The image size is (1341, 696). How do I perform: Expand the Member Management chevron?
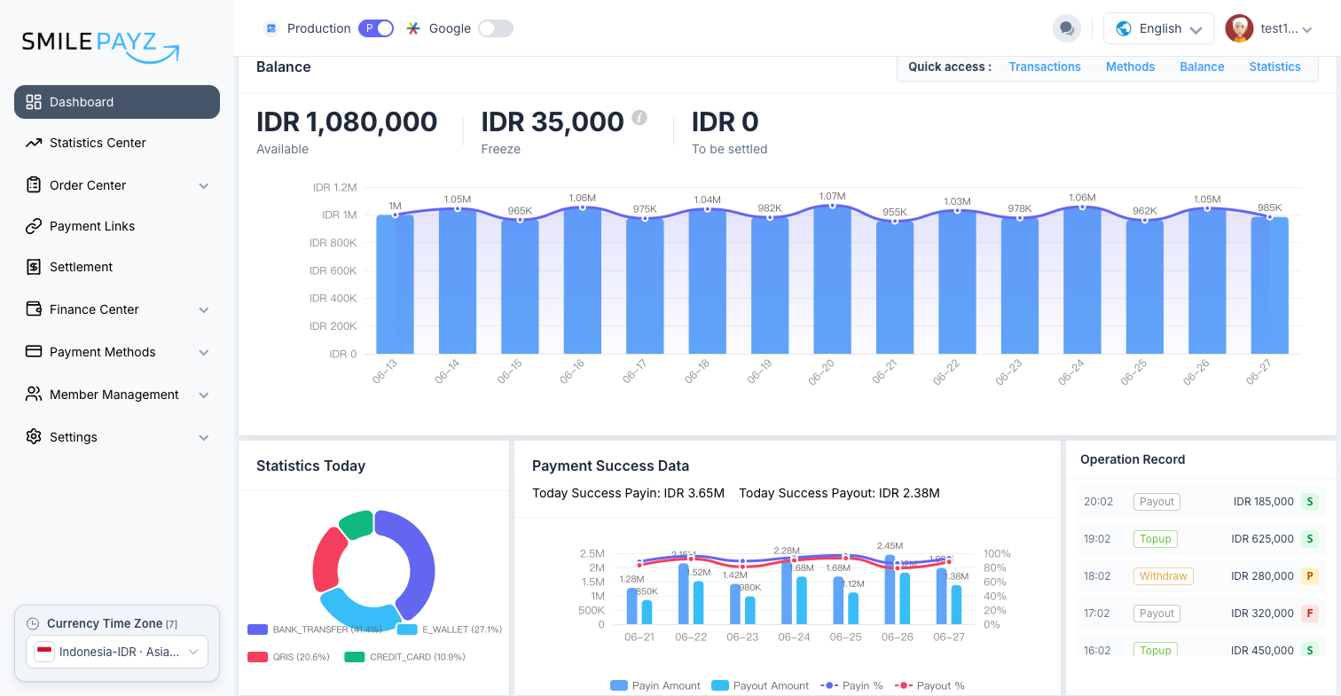coord(204,395)
